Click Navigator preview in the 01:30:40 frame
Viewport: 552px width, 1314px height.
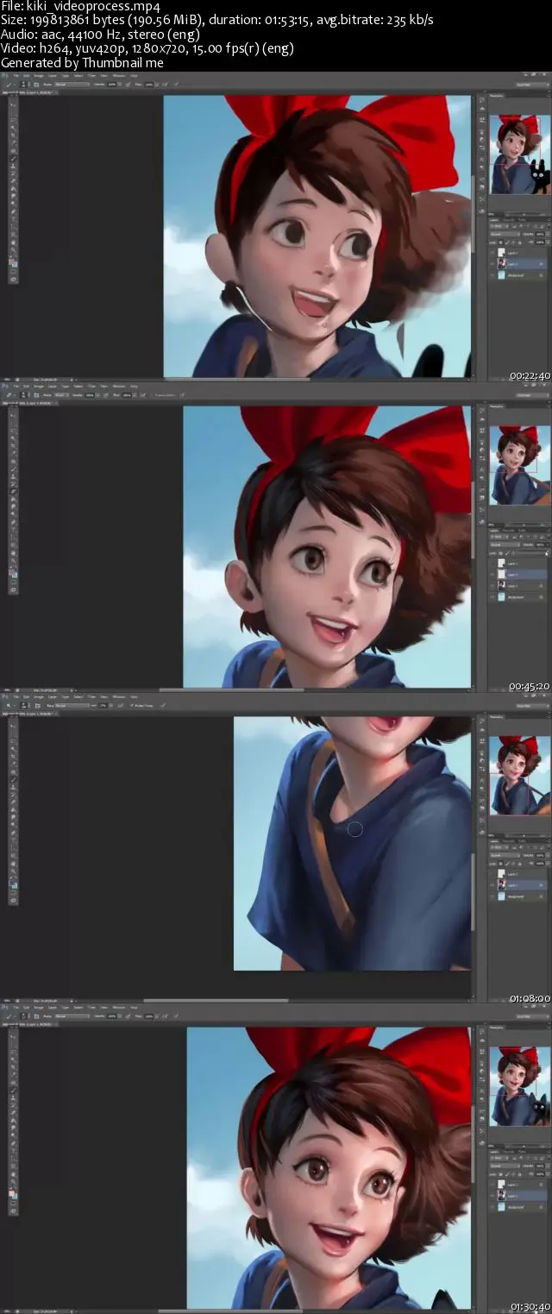[520, 1086]
